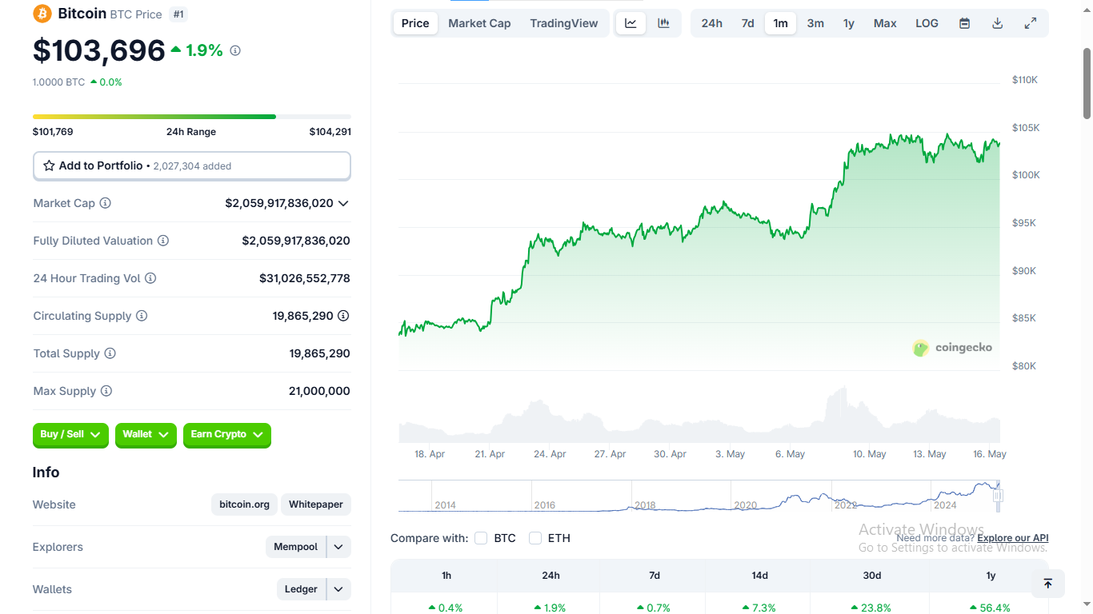Click the Fully Diluted Valuation info icon
Screen dimensions: 1093x614
tap(163, 241)
